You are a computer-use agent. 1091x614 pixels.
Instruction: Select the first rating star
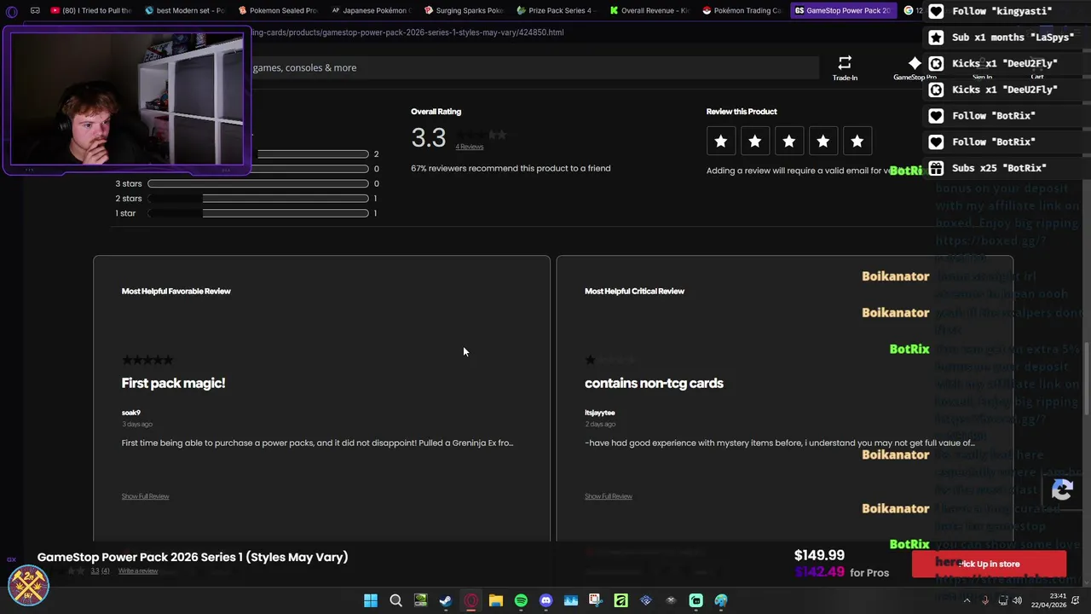[721, 141]
